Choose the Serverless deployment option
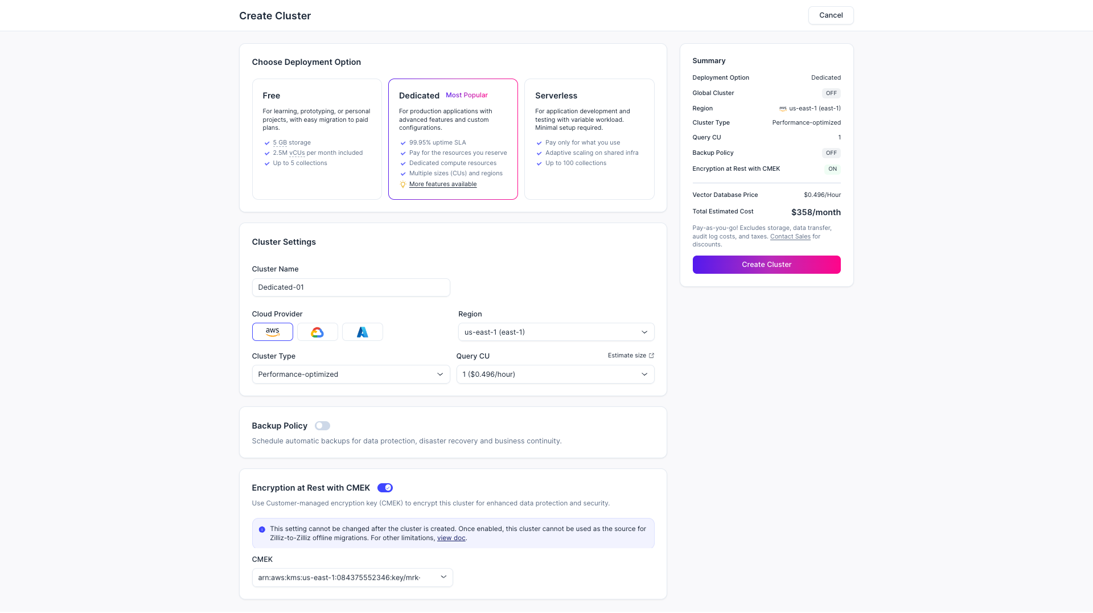Image resolution: width=1093 pixels, height=613 pixels. coord(589,139)
